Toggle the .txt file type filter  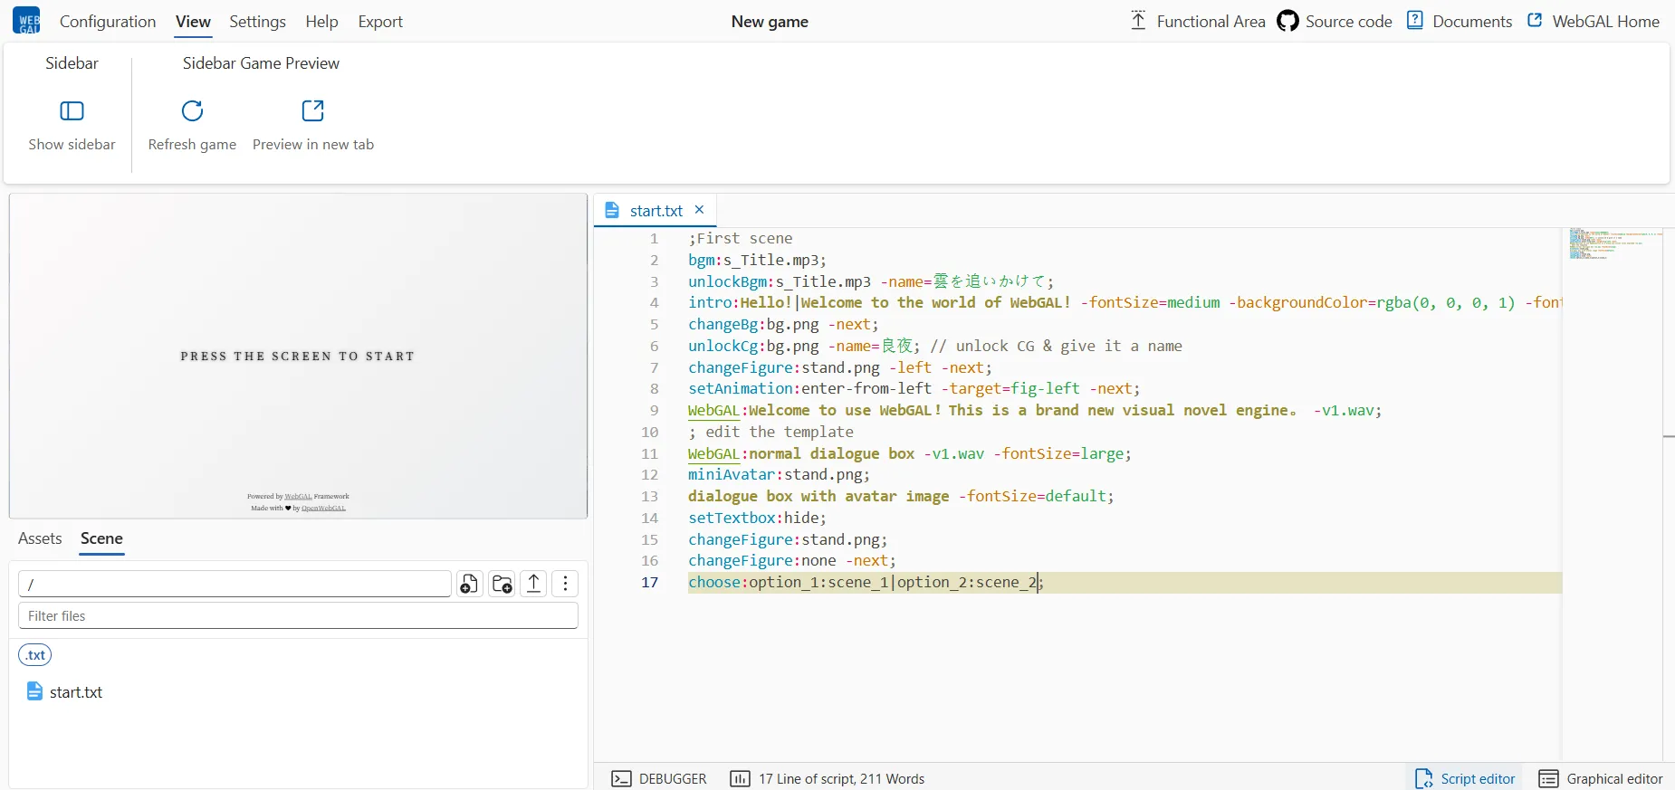click(35, 655)
